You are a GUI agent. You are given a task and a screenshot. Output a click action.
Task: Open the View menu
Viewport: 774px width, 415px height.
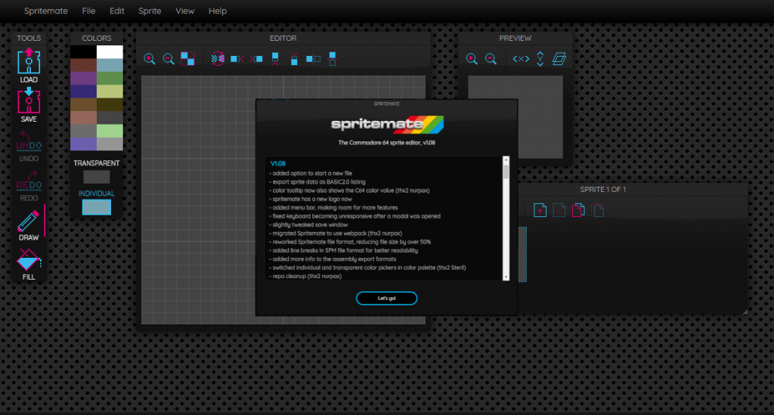pyautogui.click(x=184, y=11)
